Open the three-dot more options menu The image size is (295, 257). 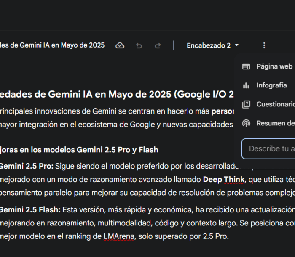264,45
